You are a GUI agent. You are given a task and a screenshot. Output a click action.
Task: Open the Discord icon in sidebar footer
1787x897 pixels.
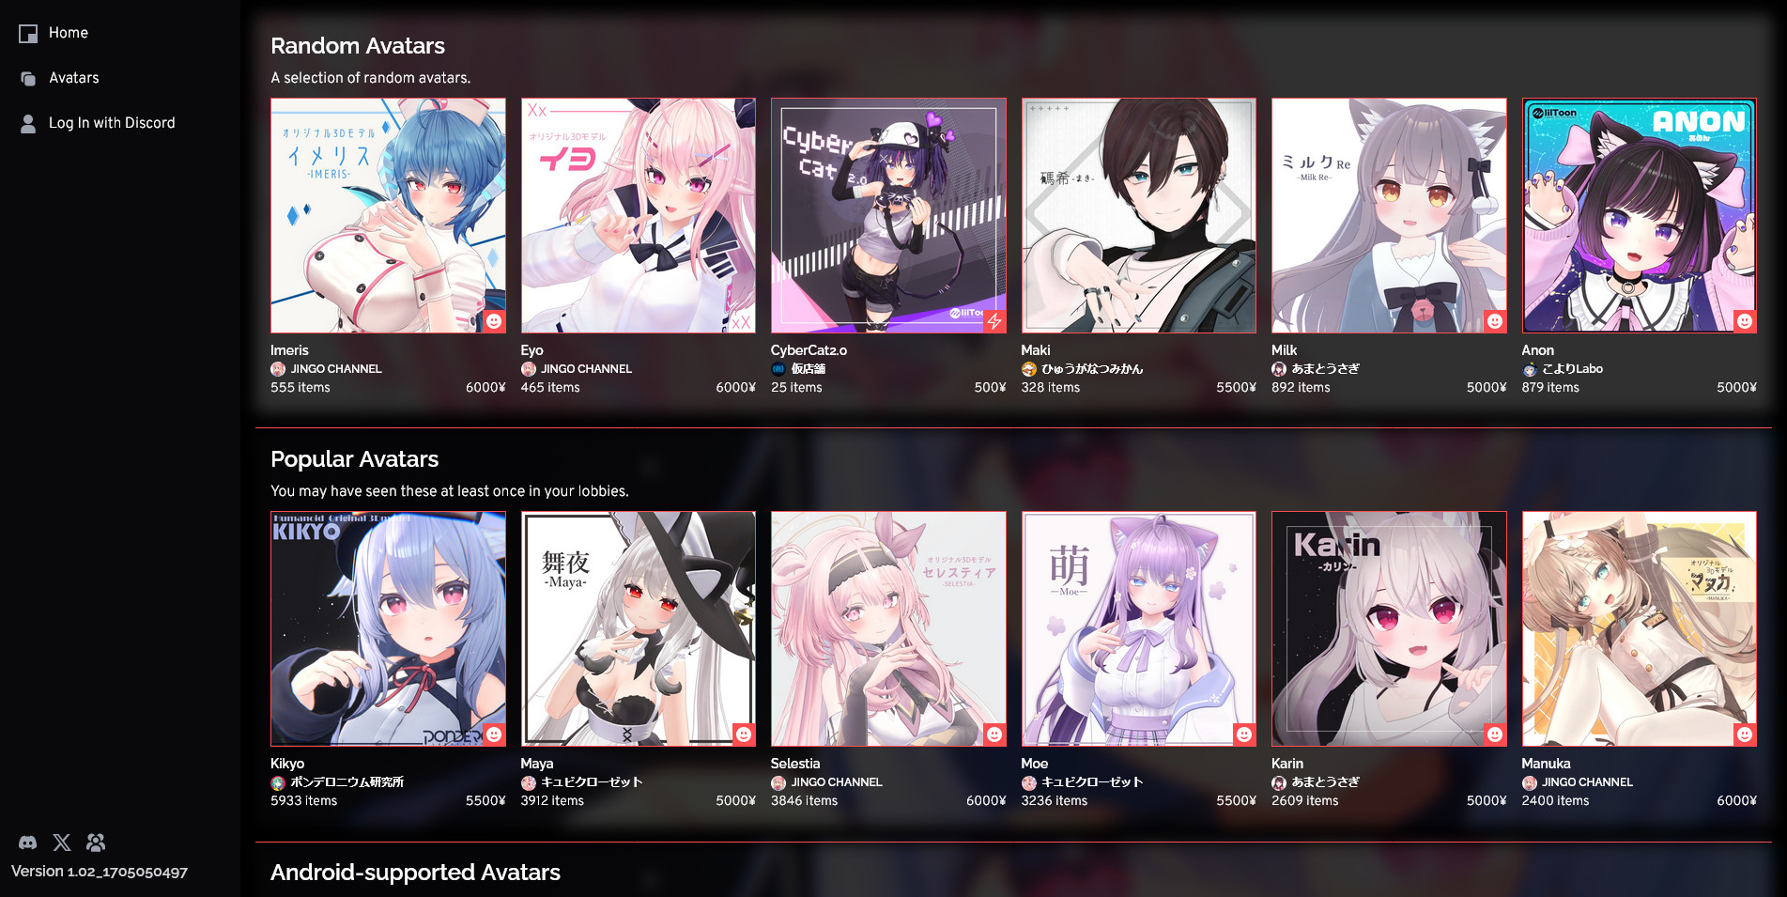click(28, 843)
